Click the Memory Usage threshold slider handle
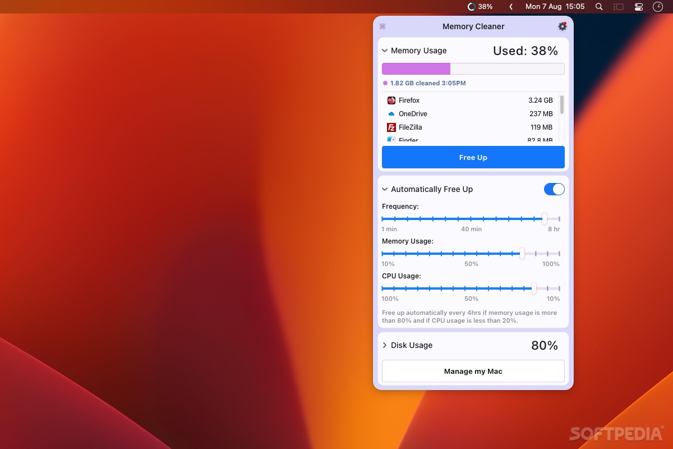The width and height of the screenshot is (673, 449). click(x=522, y=254)
